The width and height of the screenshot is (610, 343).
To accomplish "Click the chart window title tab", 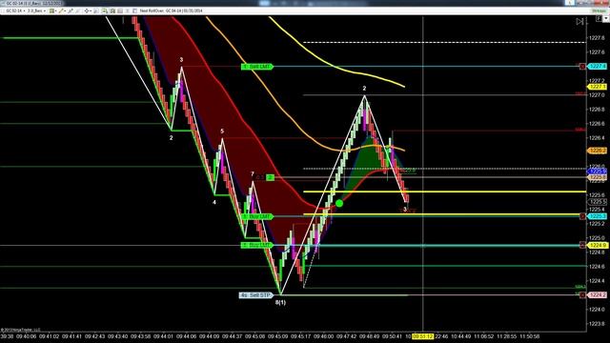I will click(x=33, y=3).
